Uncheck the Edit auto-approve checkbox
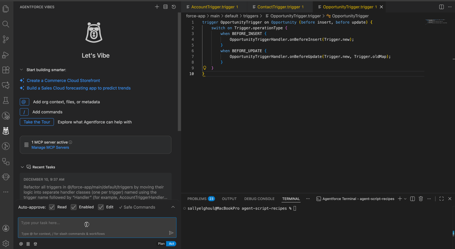Screen dimensions: 455x249 point(101,207)
